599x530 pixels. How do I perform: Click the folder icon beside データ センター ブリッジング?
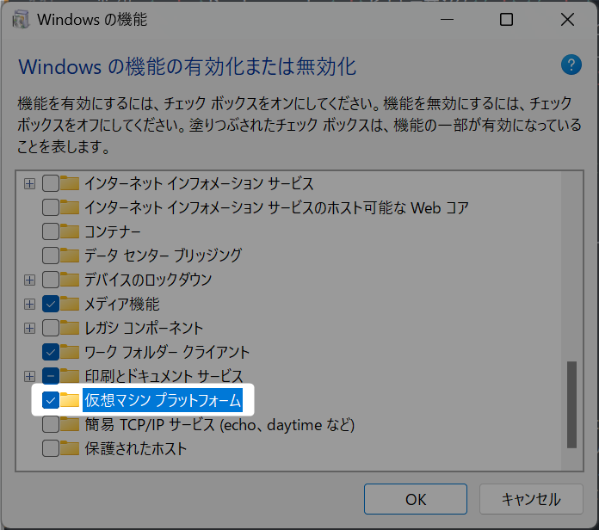click(x=70, y=256)
